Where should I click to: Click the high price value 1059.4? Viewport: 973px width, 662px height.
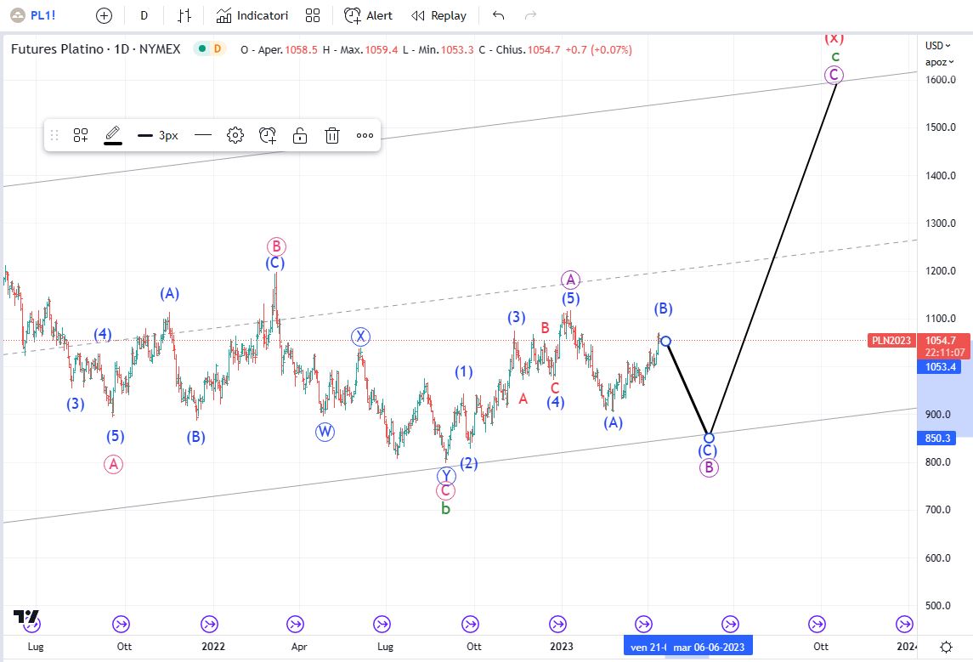381,49
